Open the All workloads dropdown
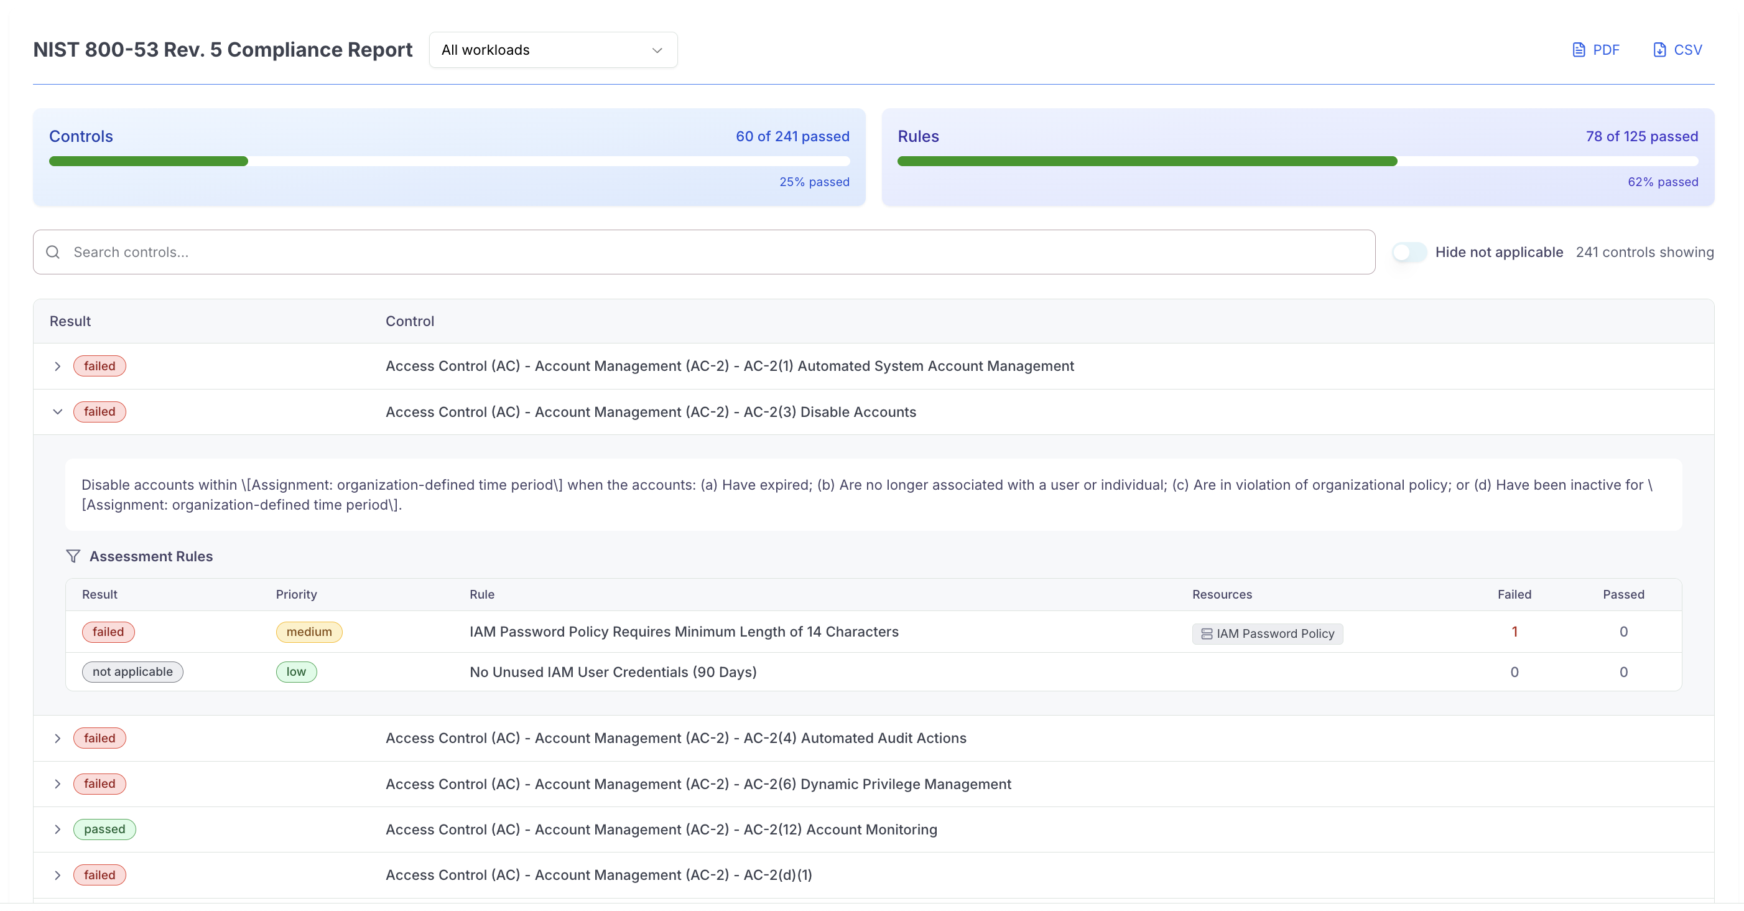This screenshot has width=1744, height=911. point(552,49)
